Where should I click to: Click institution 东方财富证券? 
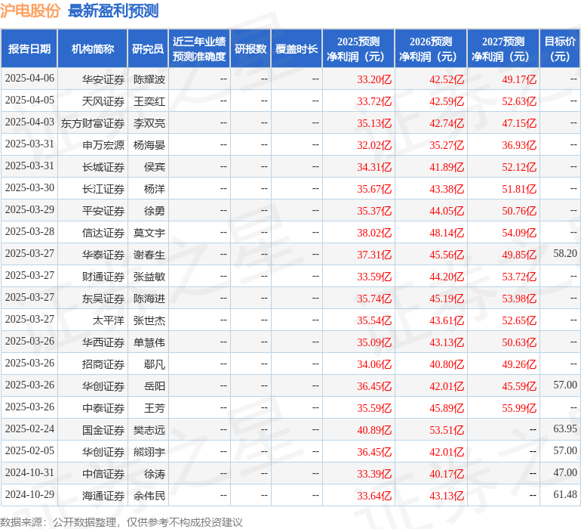point(93,123)
